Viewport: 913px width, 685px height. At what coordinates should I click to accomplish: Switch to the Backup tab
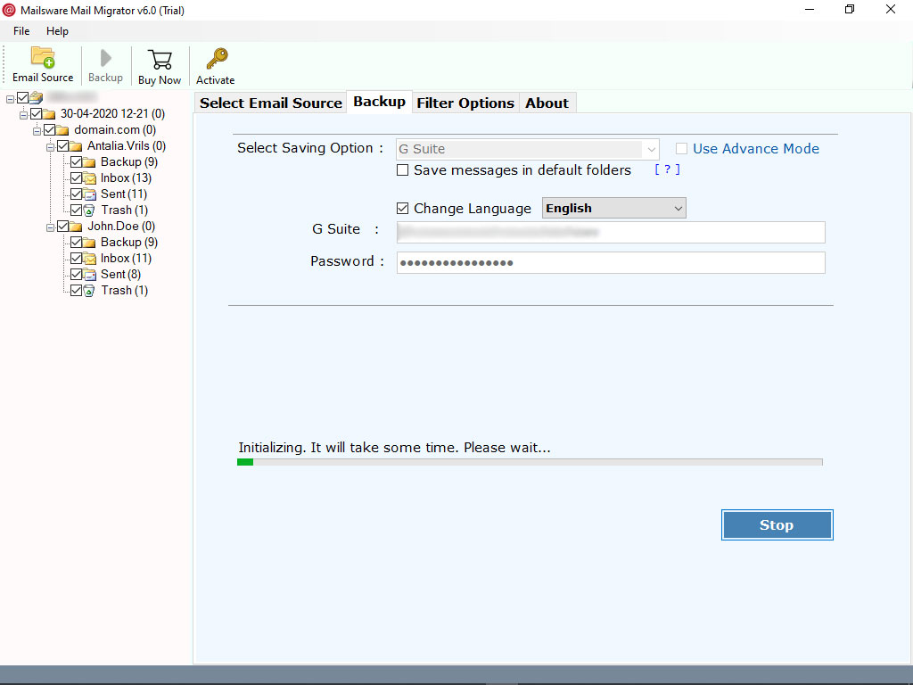tap(380, 102)
